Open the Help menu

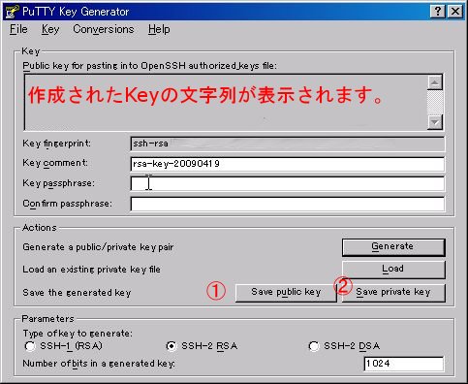click(x=159, y=29)
